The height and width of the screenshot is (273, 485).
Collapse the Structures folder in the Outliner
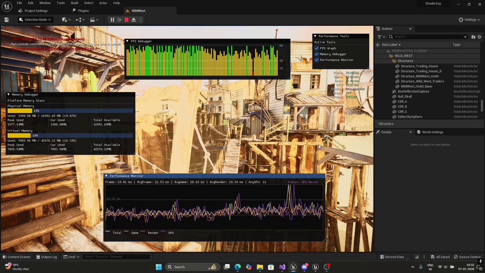[x=391, y=61]
